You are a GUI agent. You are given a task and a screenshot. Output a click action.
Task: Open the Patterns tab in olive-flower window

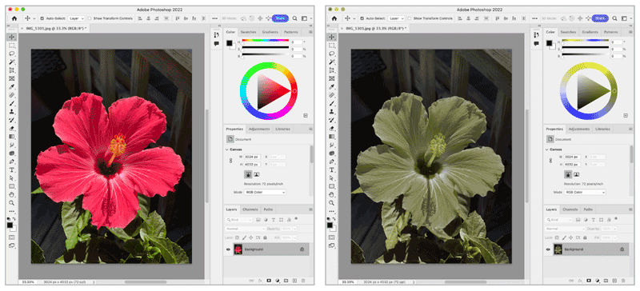tap(610, 32)
